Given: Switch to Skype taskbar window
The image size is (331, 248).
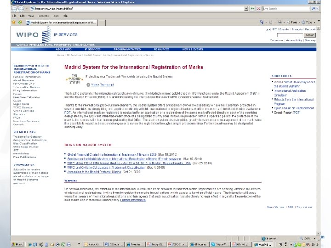Looking at the screenshot, I should tap(220, 244).
